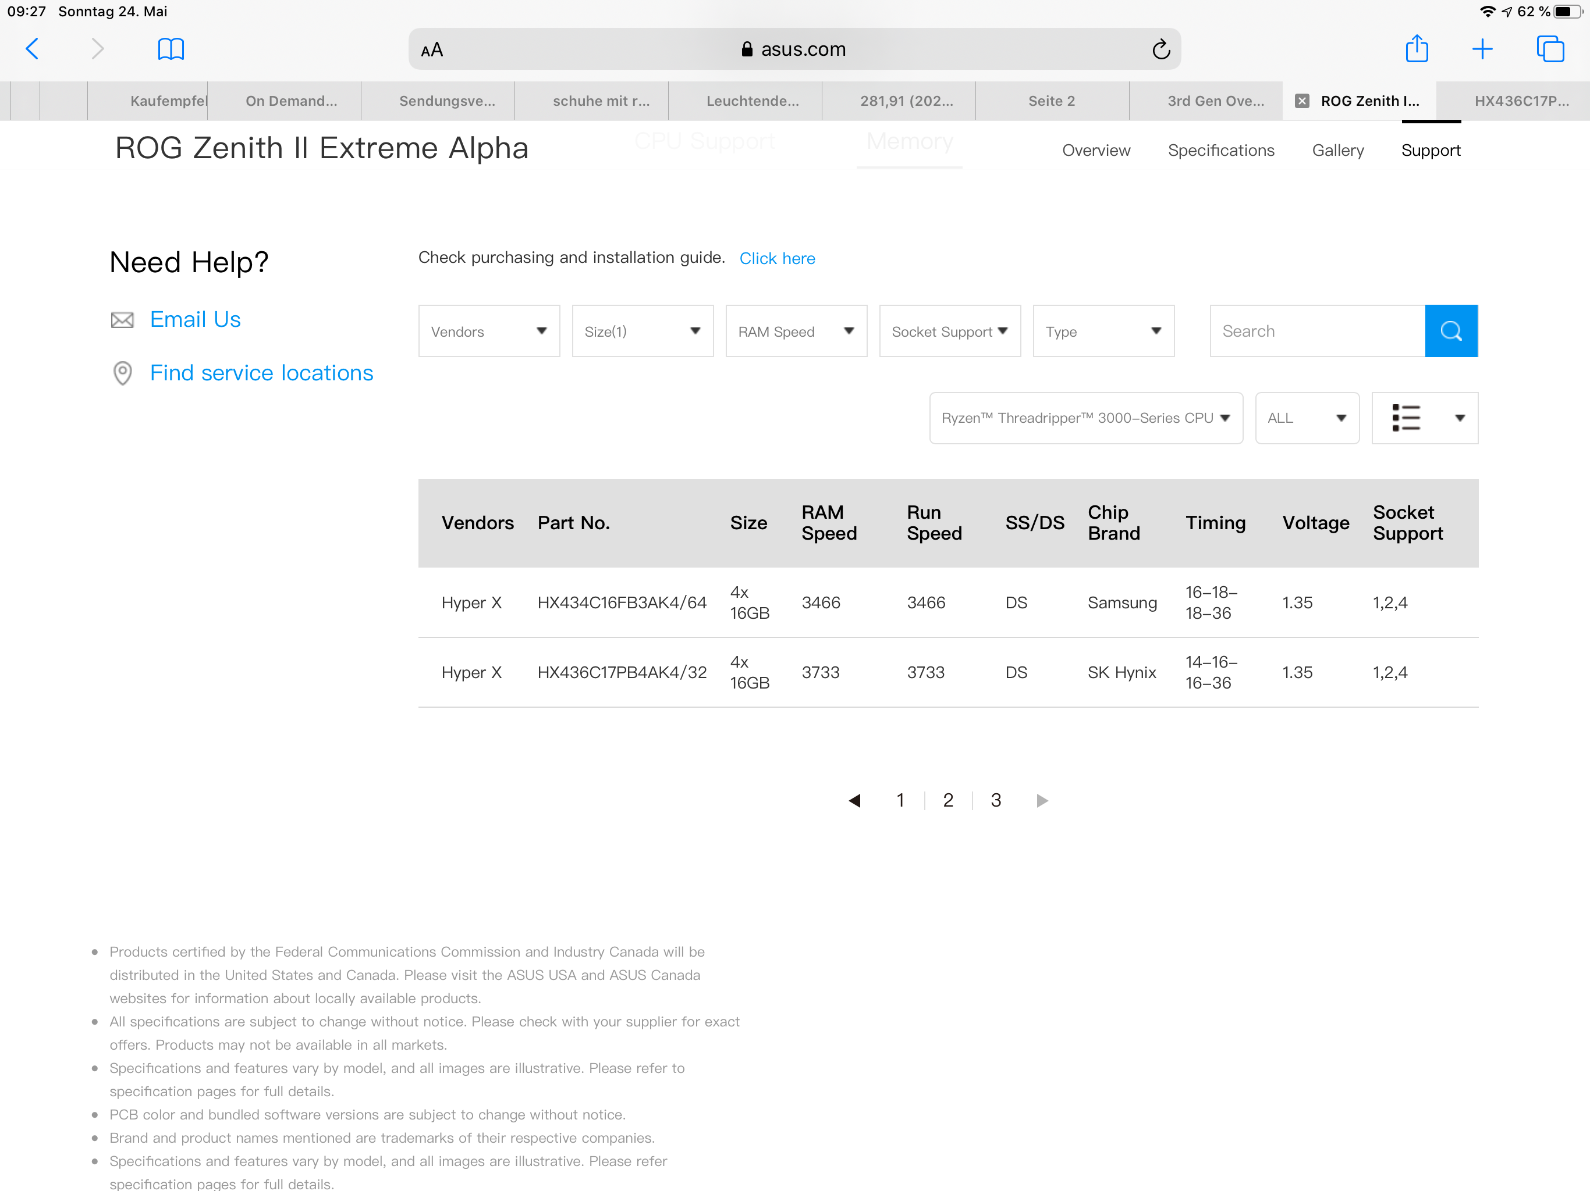
Task: Open the share sheet icon
Action: [1416, 49]
